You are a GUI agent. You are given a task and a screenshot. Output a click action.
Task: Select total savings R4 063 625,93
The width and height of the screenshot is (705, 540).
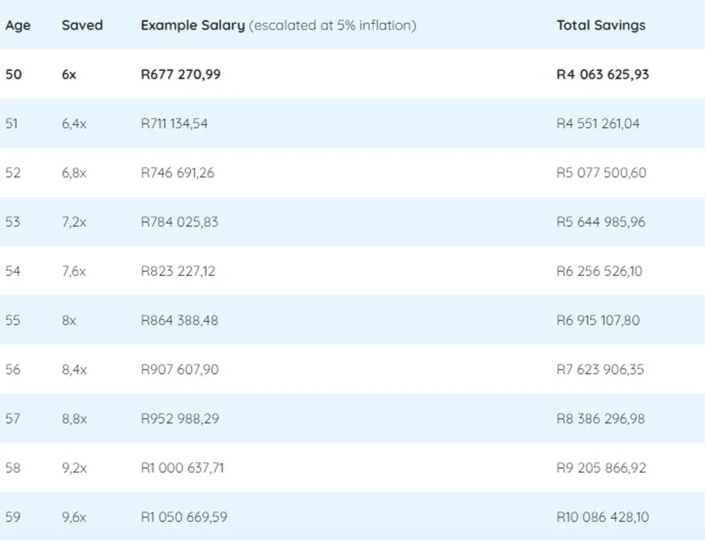click(x=603, y=74)
